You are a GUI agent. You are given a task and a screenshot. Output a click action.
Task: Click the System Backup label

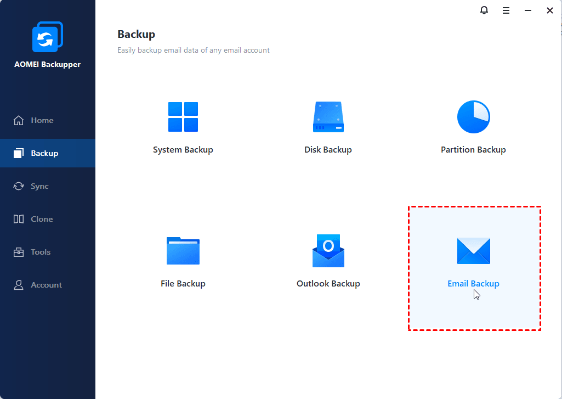point(183,149)
